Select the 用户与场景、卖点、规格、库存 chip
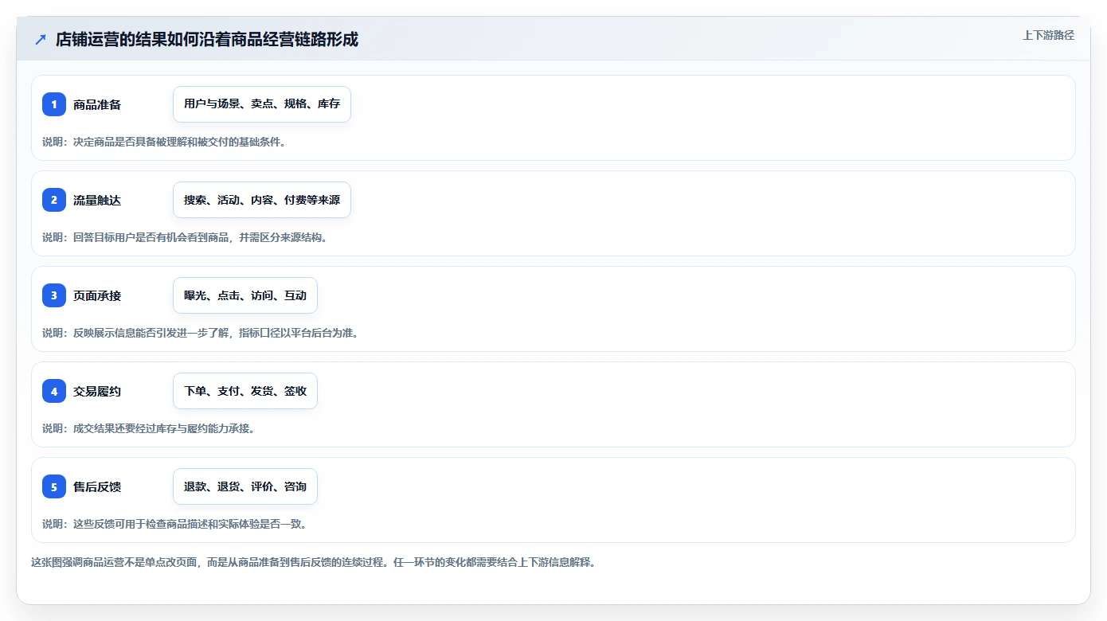Screen dimensions: 1107x621 coord(262,104)
